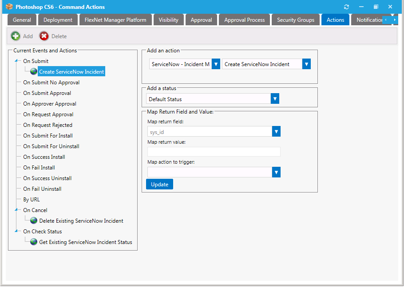Click globe icon beside Create ServiceNow Incident

pyautogui.click(x=33, y=71)
